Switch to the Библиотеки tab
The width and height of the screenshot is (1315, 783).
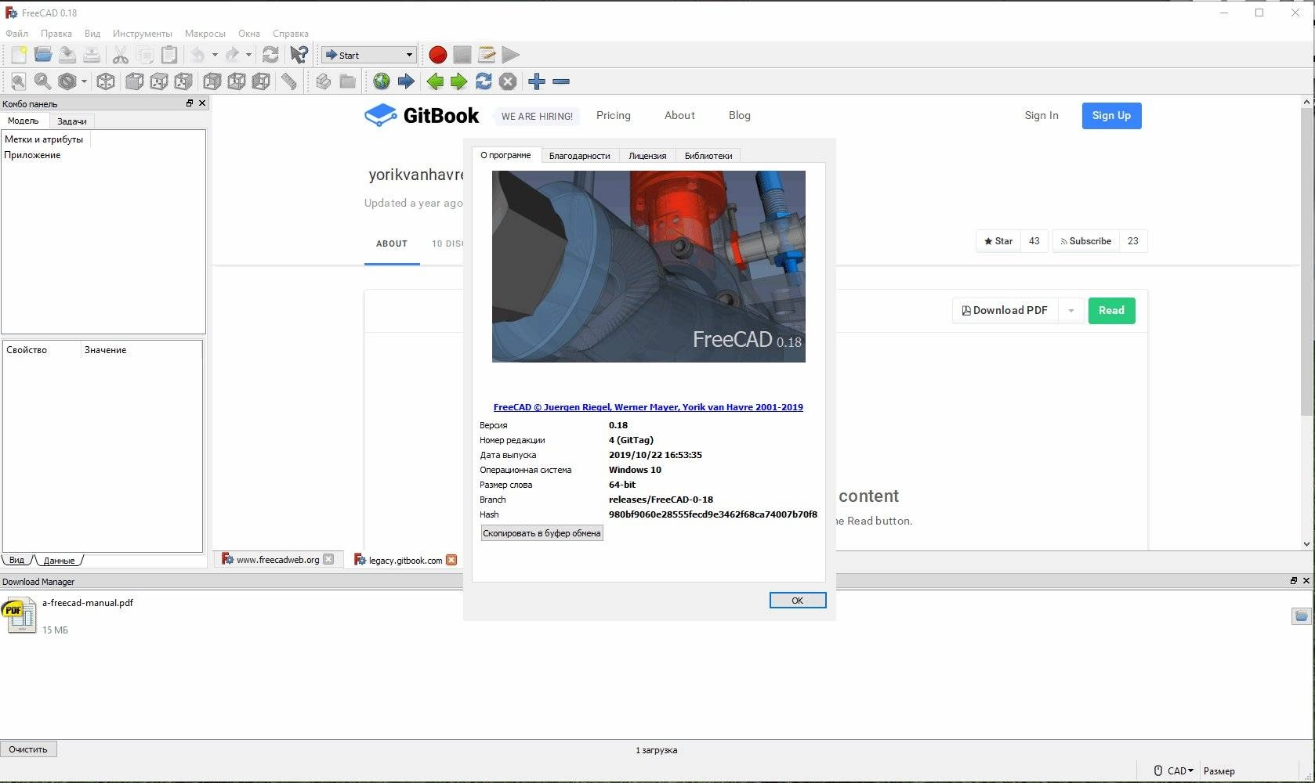[x=708, y=156]
